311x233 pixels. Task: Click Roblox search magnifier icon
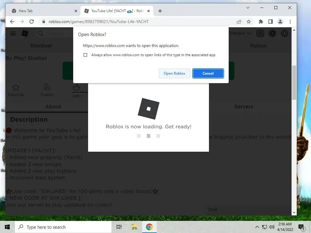[x=40, y=33]
